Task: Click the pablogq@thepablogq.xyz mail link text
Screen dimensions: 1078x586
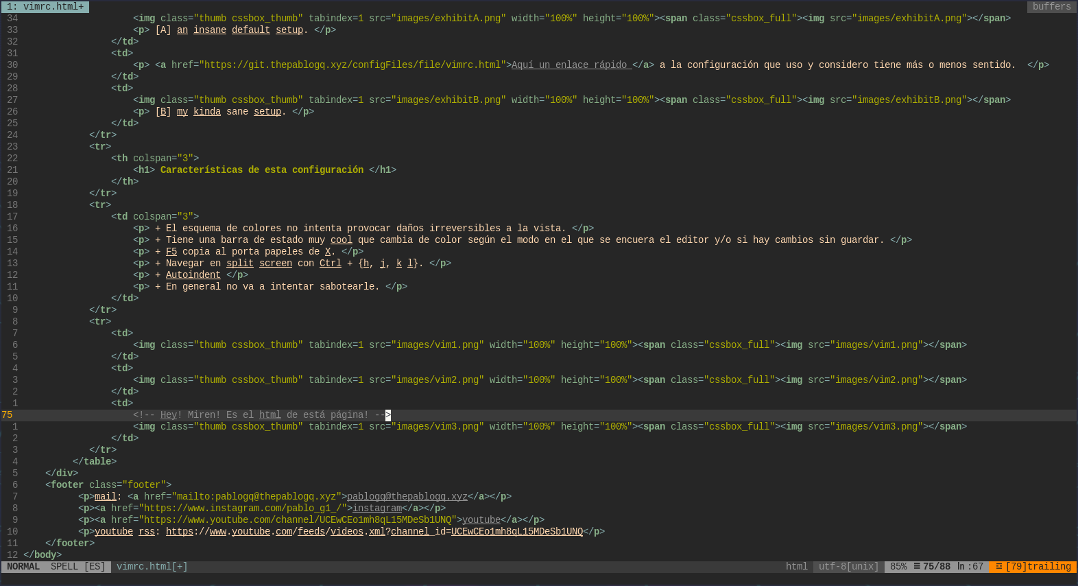Action: pyautogui.click(x=407, y=497)
